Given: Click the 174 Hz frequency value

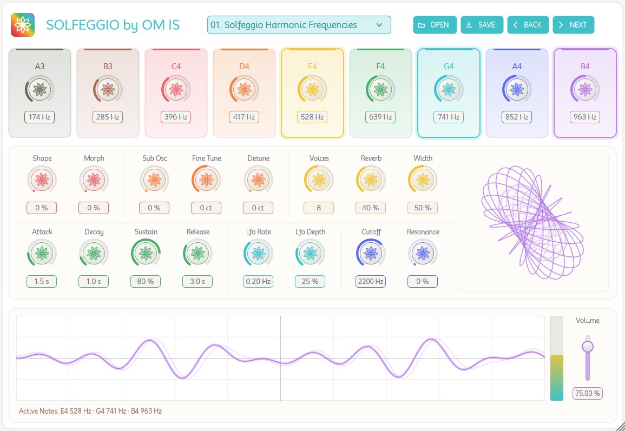Looking at the screenshot, I should click(x=40, y=117).
